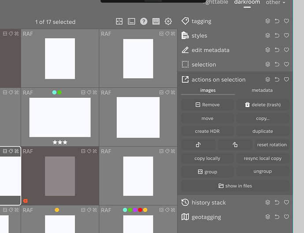The image size is (304, 233).
Task: Click copy locally button
Action: pos(207,159)
